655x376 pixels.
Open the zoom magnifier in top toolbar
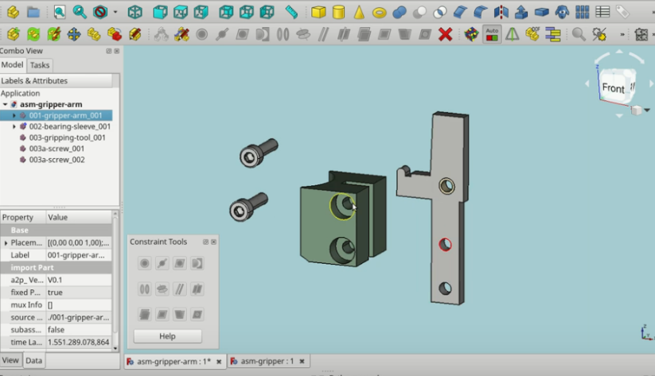[x=80, y=12]
